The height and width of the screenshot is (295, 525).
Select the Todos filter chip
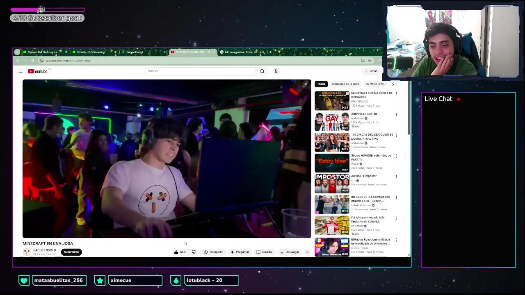pyautogui.click(x=321, y=84)
